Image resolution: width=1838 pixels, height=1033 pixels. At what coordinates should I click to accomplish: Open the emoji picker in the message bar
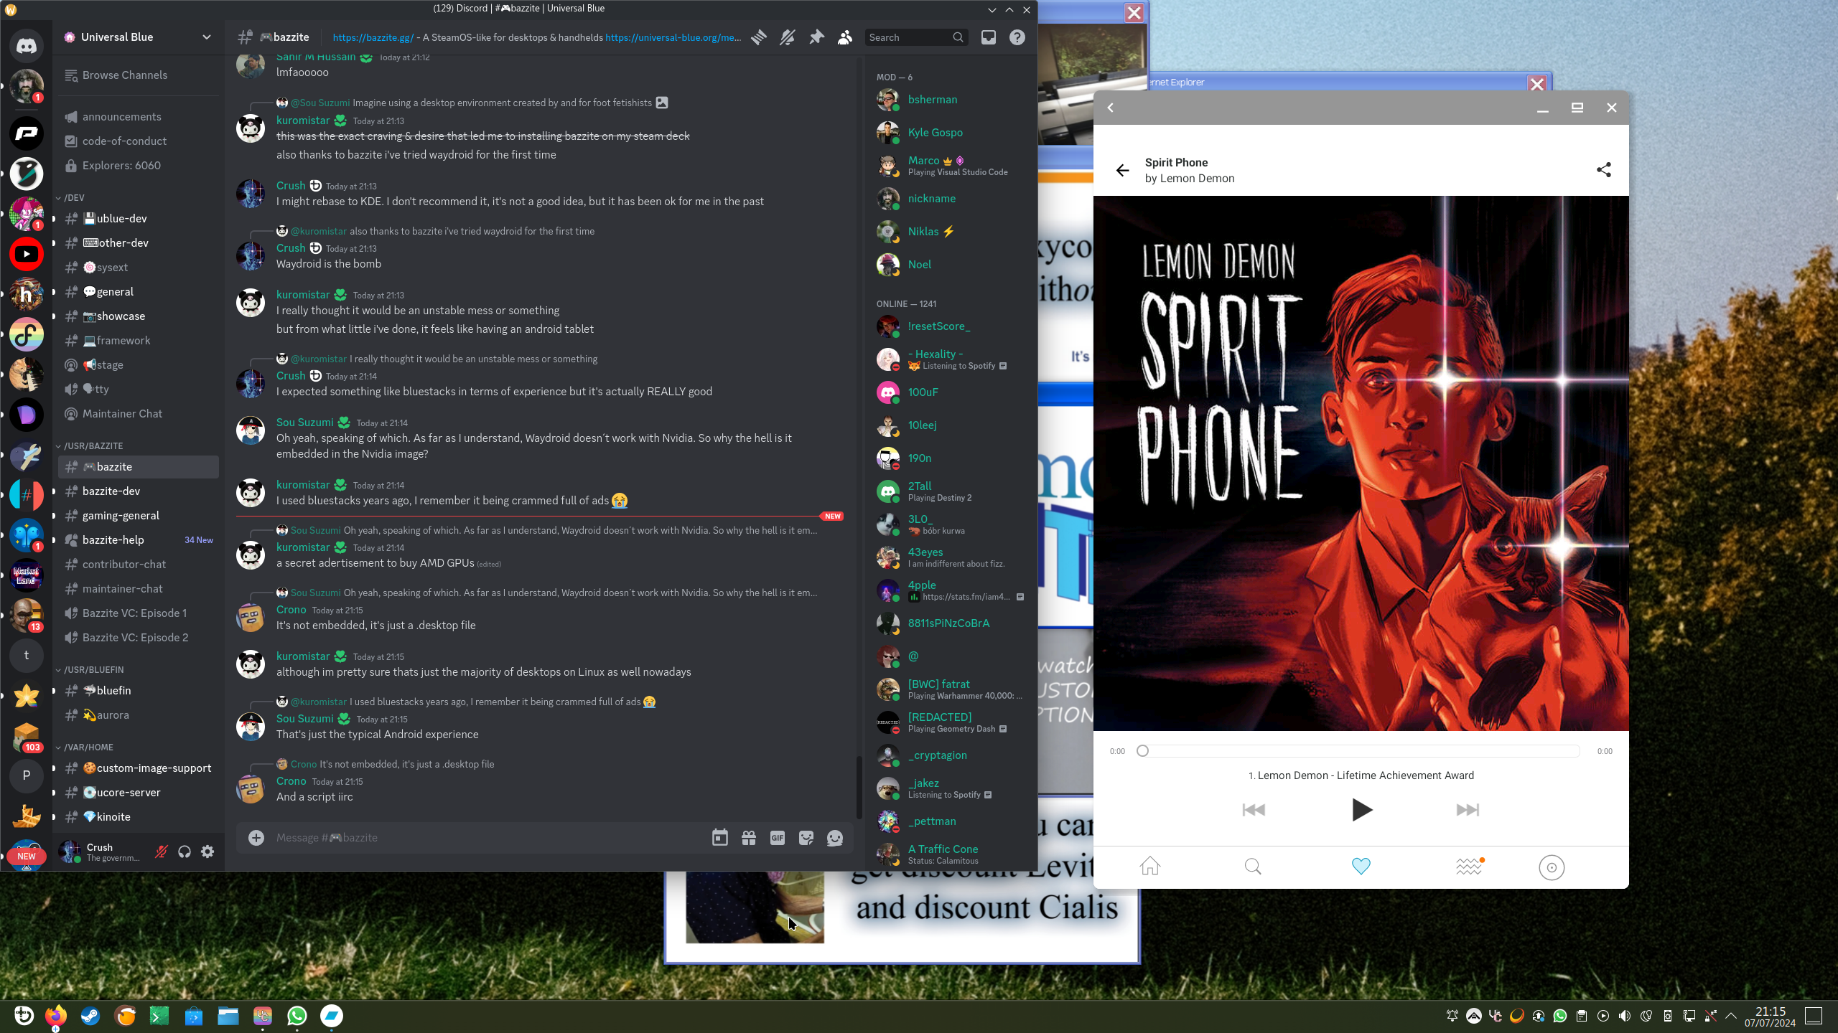pyautogui.click(x=835, y=838)
